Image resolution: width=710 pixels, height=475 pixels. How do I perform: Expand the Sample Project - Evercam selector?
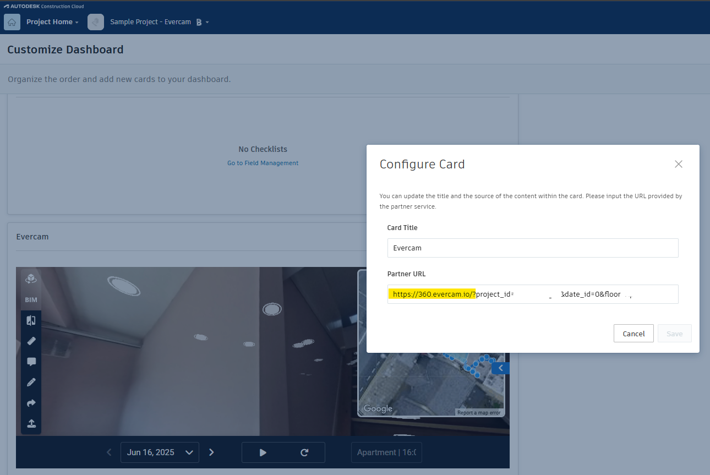pyautogui.click(x=159, y=22)
